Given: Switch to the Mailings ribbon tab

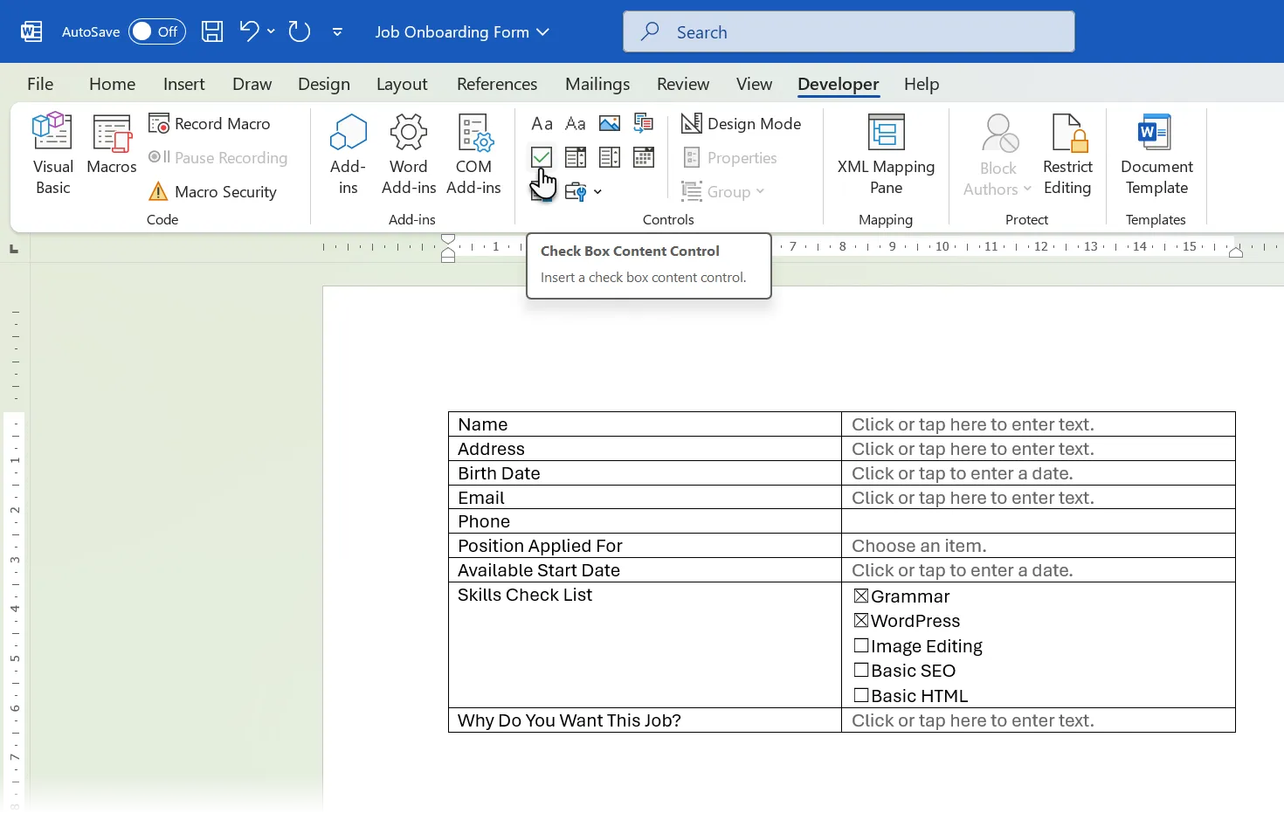Looking at the screenshot, I should [x=597, y=84].
